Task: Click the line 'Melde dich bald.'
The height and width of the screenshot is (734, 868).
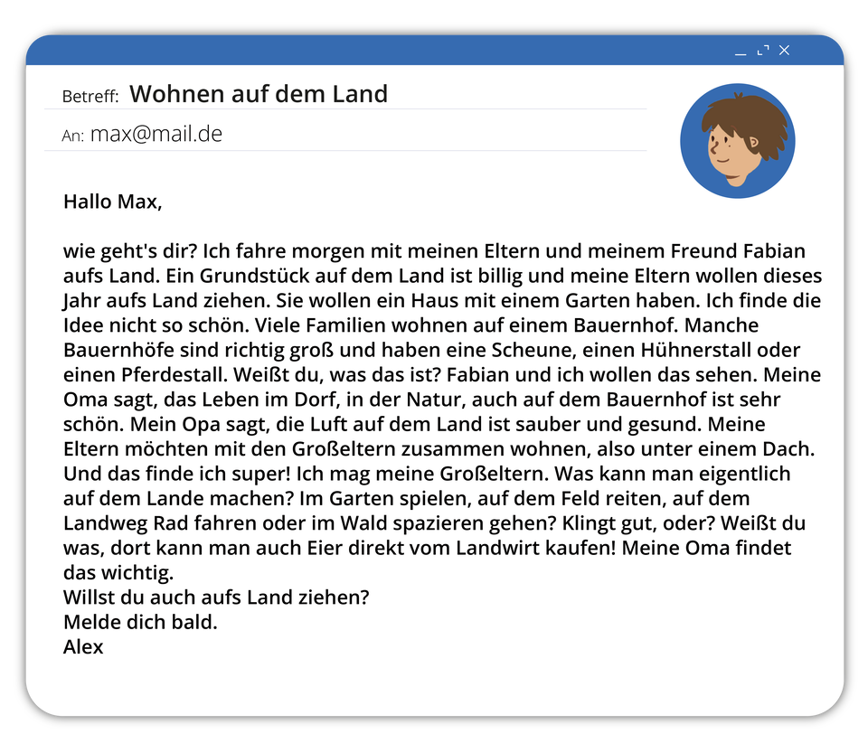Action: pos(140,622)
